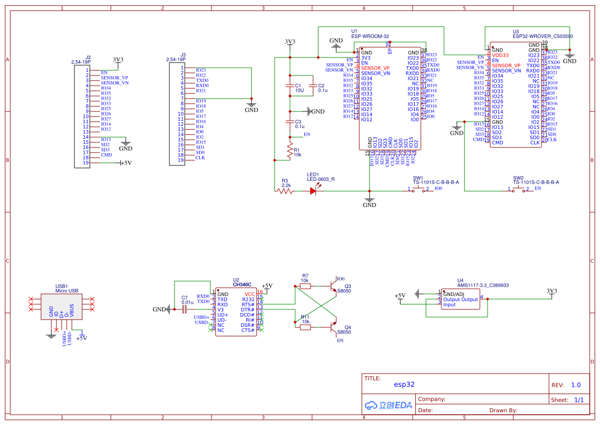Pick the C1 10U capacitor symbol
This screenshot has height=425, width=600.
(x=290, y=86)
